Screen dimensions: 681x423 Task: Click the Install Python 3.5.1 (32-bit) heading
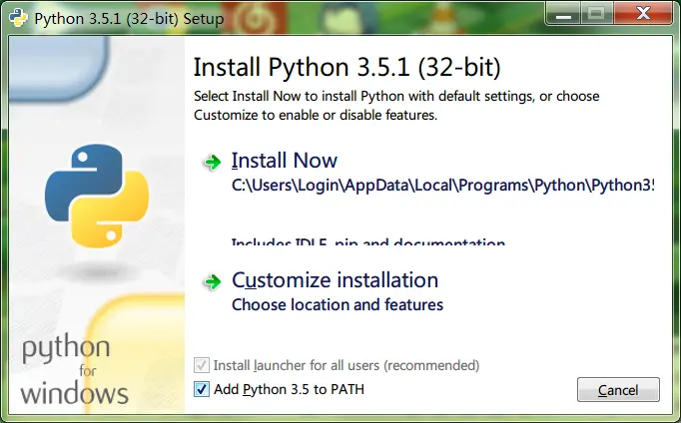tap(347, 67)
